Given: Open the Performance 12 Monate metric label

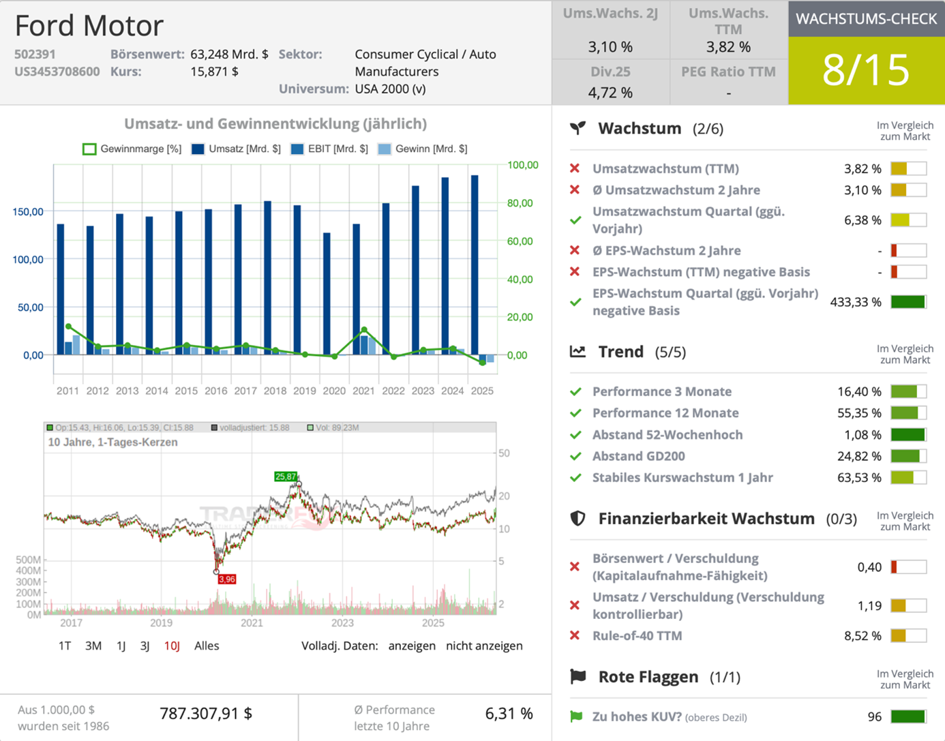Looking at the screenshot, I should click(665, 413).
